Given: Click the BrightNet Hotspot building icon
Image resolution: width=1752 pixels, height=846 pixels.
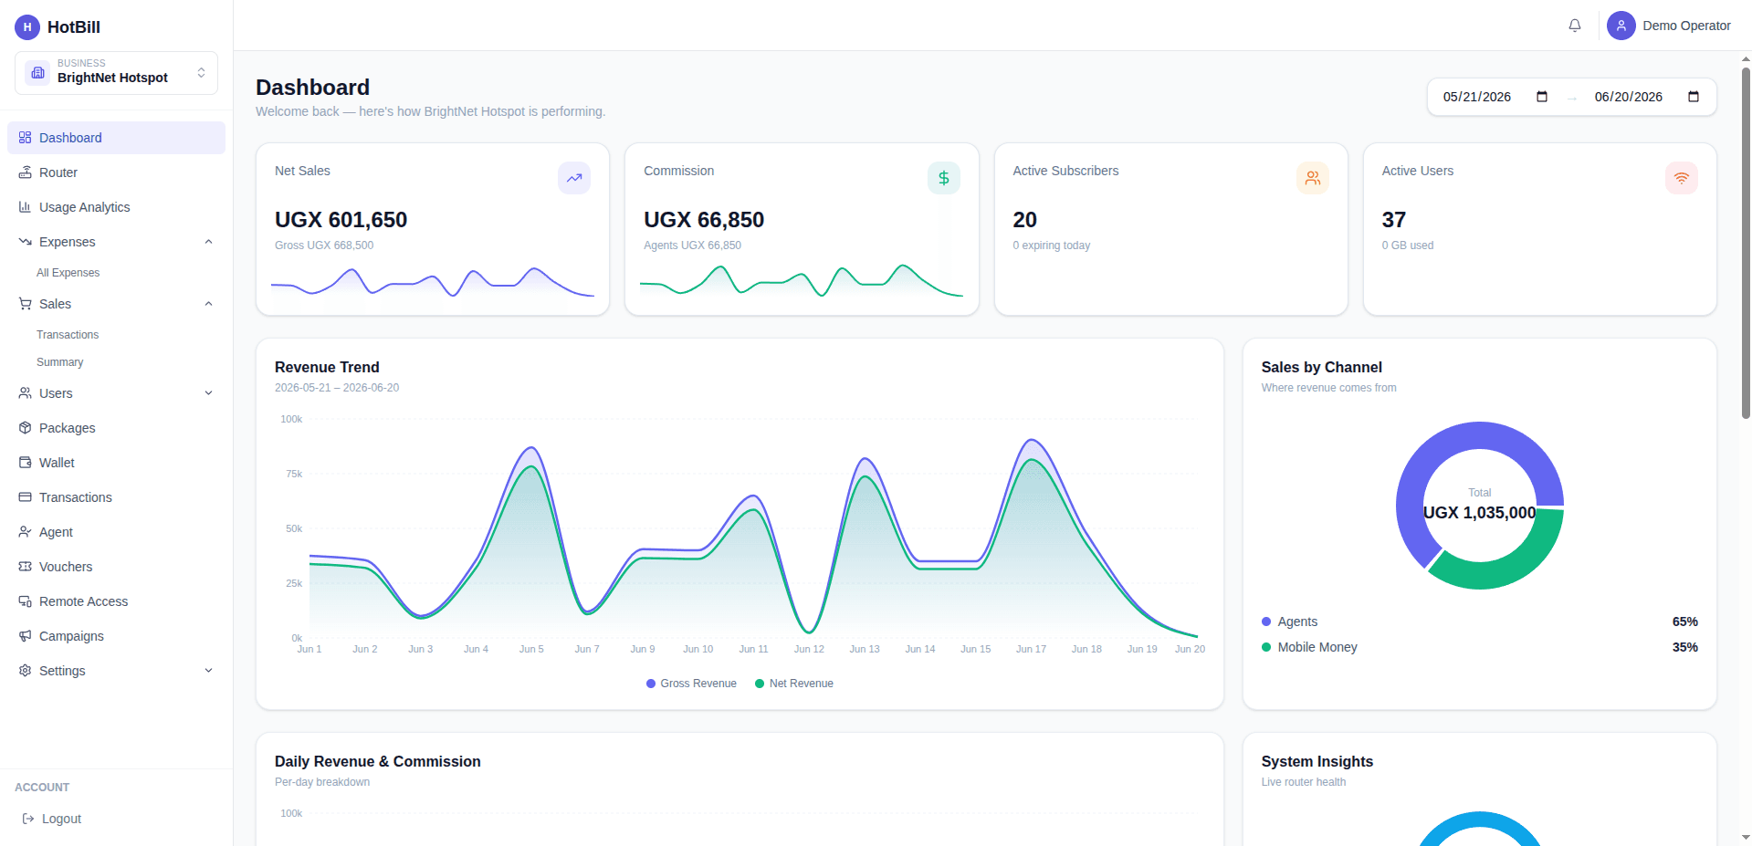Looking at the screenshot, I should [x=38, y=72].
